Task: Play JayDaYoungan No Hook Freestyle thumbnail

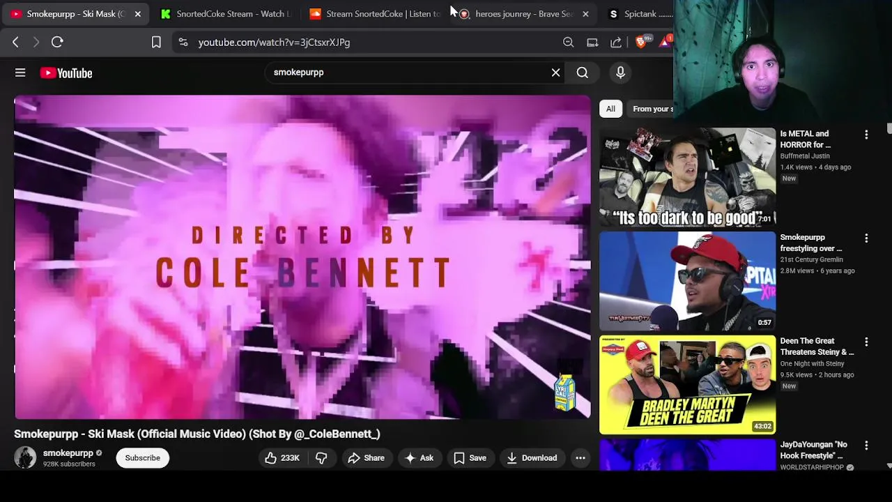Action: point(687,455)
